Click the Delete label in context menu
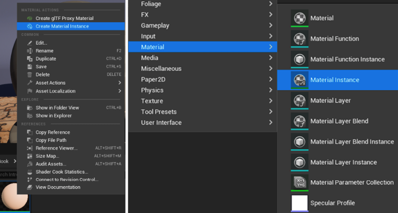The image size is (398, 213). pos(43,75)
